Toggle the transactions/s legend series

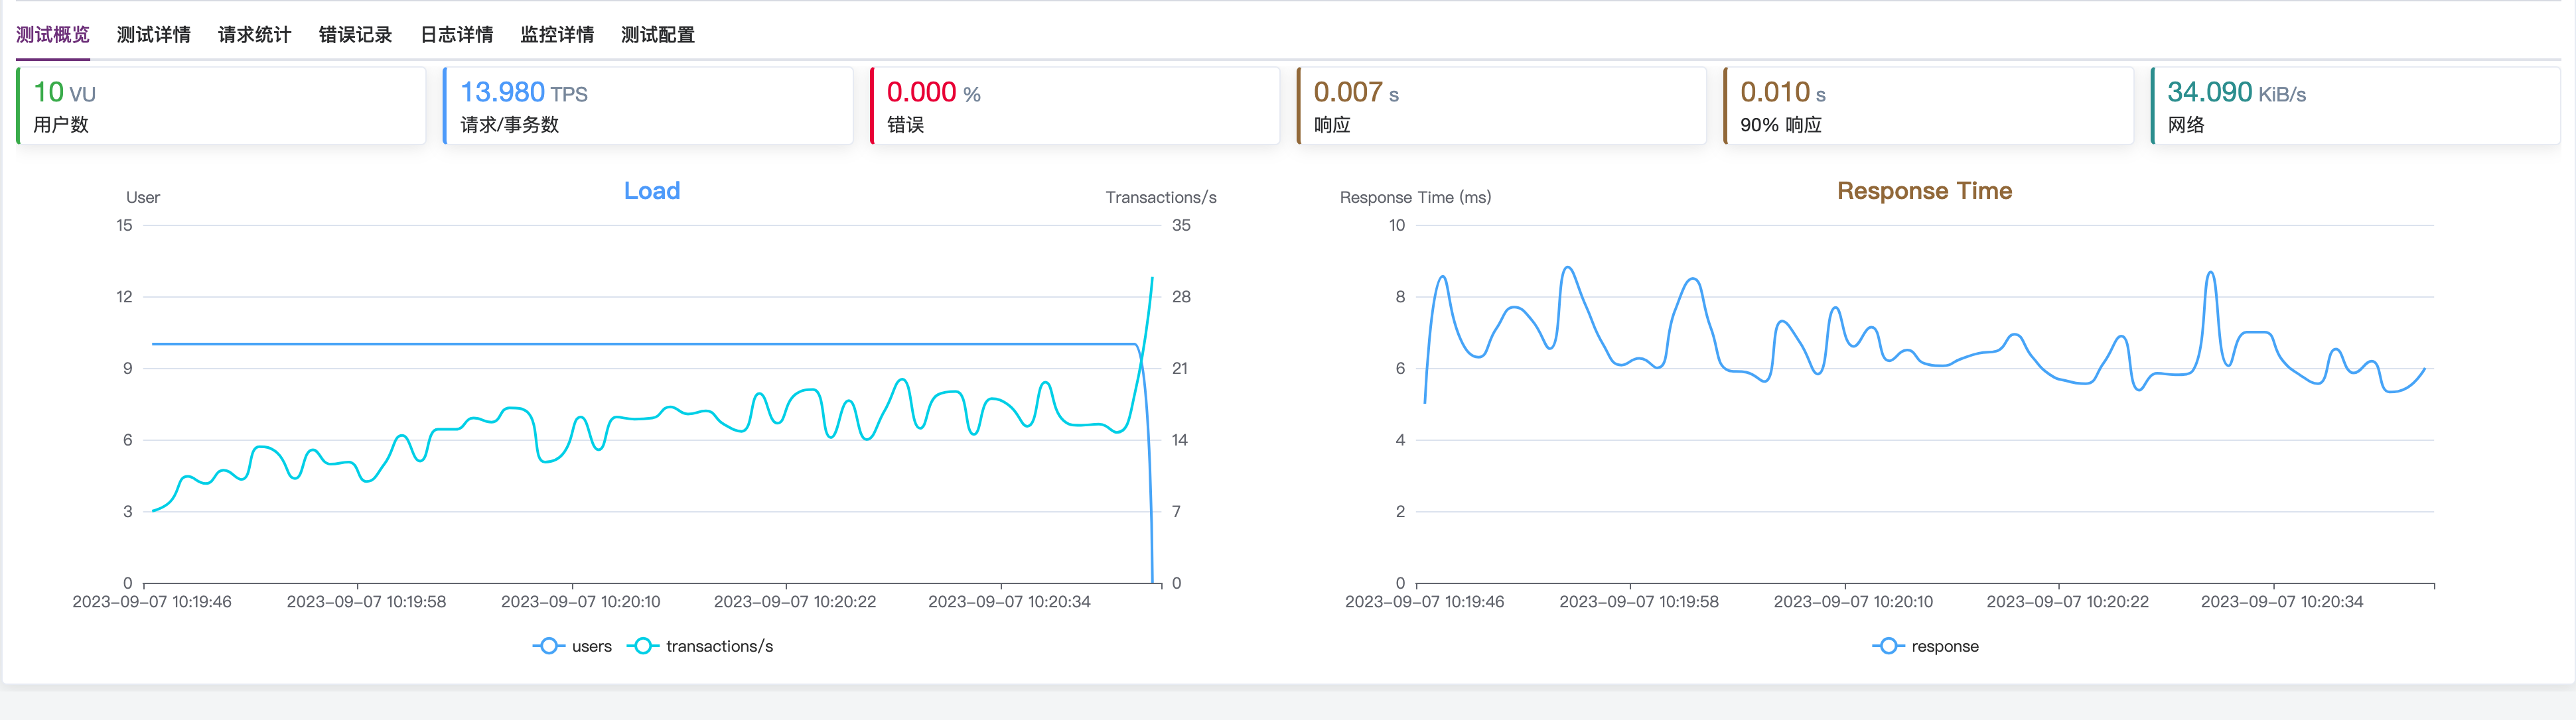coord(719,646)
